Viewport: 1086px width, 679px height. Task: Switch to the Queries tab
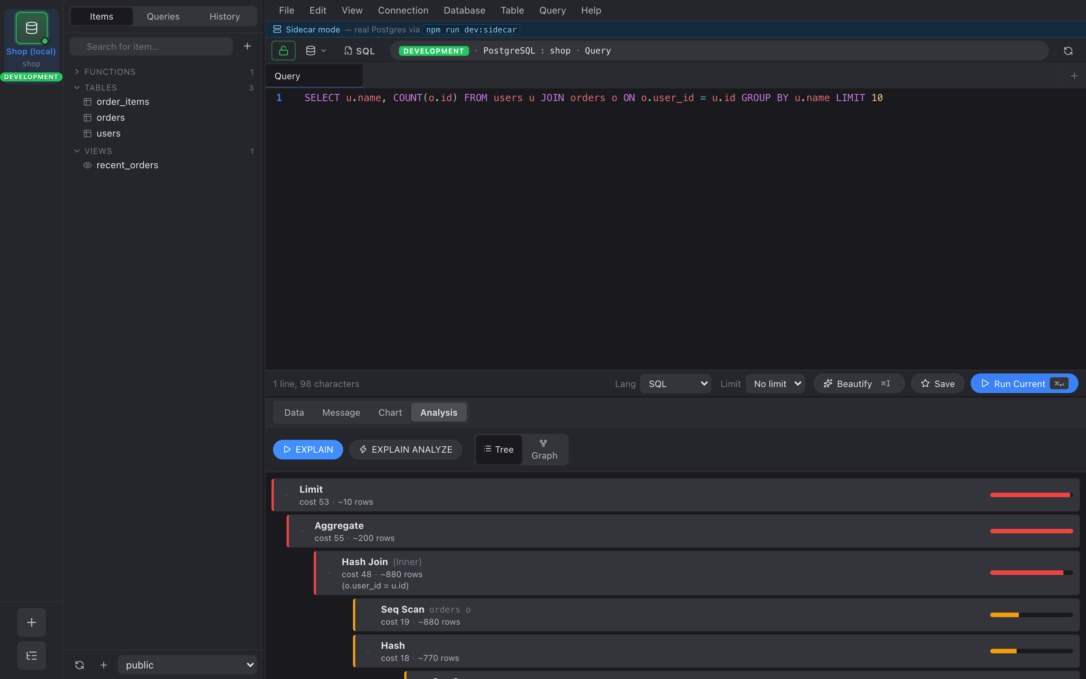tap(163, 17)
